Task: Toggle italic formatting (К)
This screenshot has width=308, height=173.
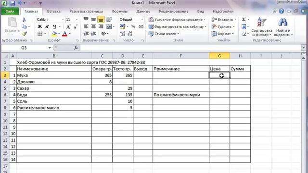Action: click(x=47, y=26)
